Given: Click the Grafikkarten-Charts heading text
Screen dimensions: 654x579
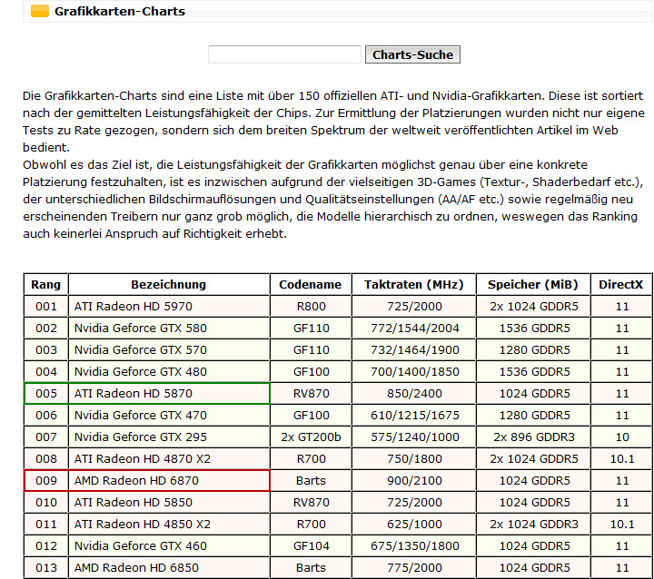Looking at the screenshot, I should point(120,11).
